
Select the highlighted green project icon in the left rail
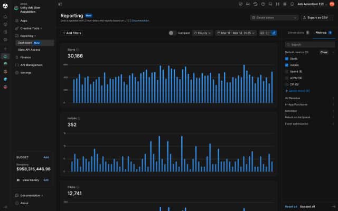pos(5,56)
